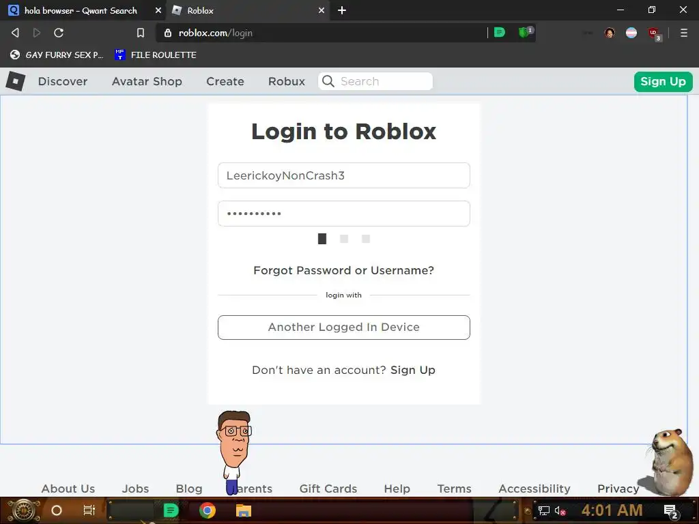Click the cartoon man desktop pet character
Viewport: 699px width, 524px height.
(235, 452)
